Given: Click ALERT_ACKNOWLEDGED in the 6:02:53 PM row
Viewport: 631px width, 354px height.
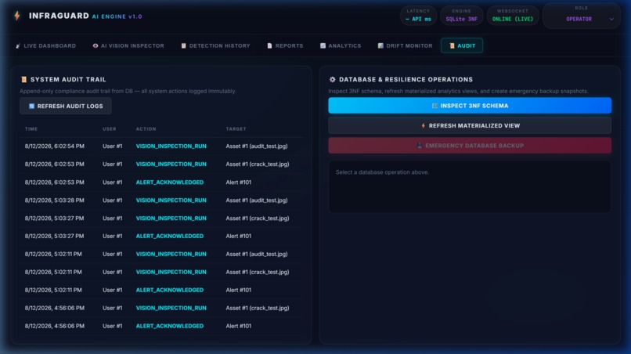Looking at the screenshot, I should click(169, 182).
